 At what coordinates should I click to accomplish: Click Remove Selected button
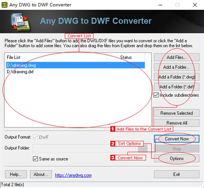(176, 113)
